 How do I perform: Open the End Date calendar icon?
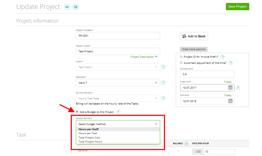[230, 101]
